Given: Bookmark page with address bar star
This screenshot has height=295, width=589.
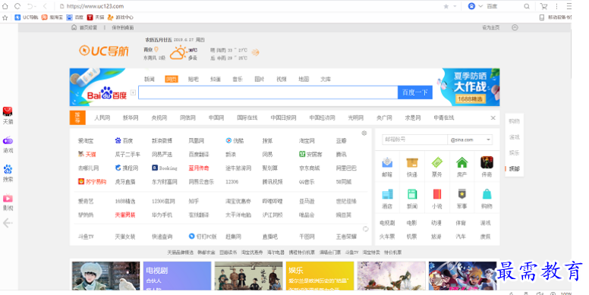Looking at the screenshot, I should point(446,6).
